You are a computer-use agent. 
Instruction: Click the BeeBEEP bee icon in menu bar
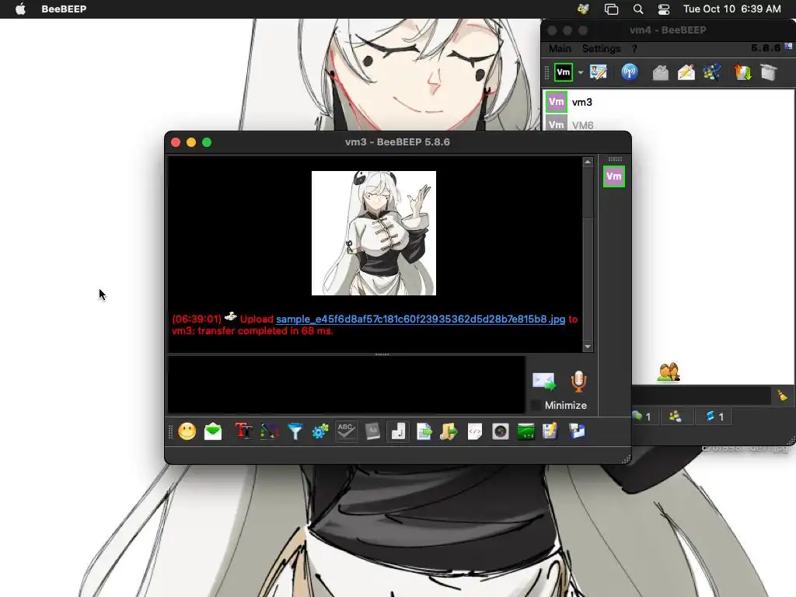(583, 9)
